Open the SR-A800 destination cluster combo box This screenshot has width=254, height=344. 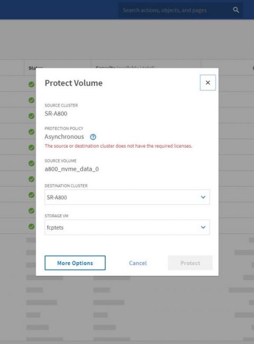click(127, 197)
